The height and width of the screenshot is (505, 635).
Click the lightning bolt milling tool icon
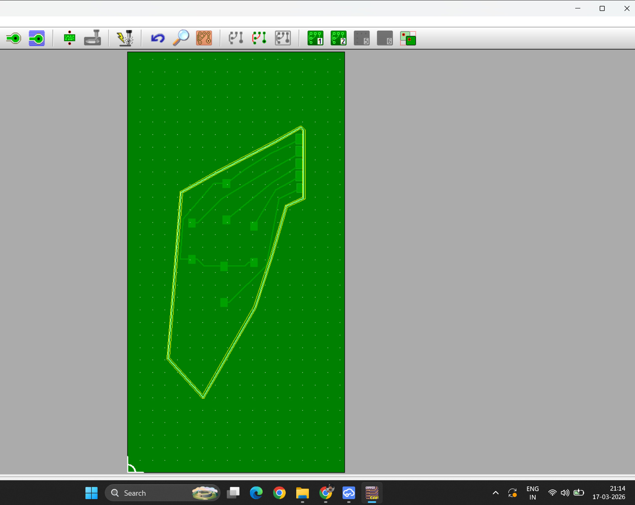click(125, 38)
